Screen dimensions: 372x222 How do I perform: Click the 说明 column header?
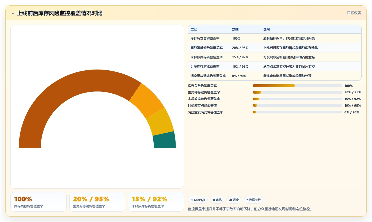click(267, 29)
